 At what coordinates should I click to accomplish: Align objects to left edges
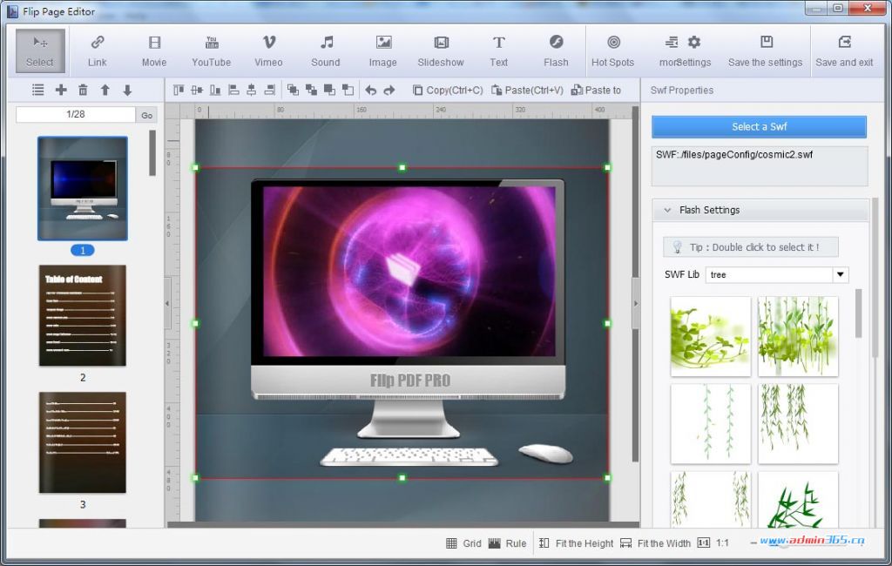coord(233,90)
